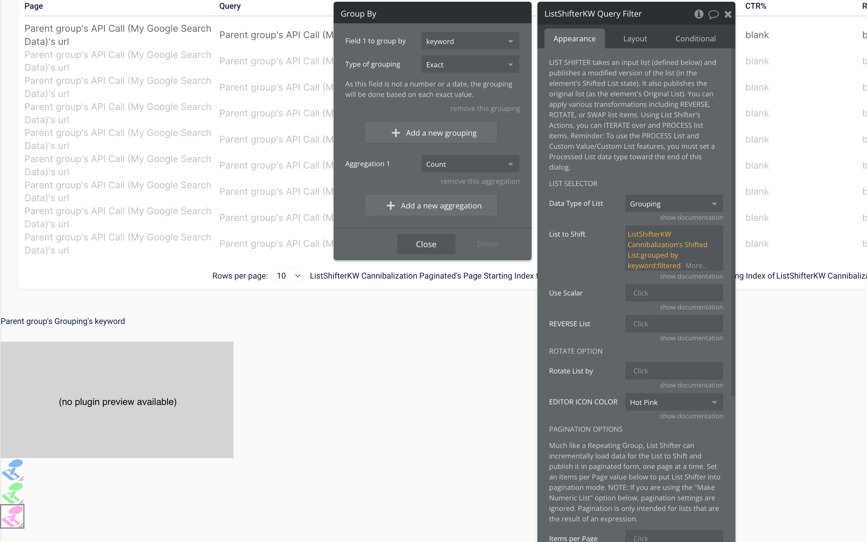Viewport: 867px width, 542px height.
Task: Change Data Type of List dropdown
Action: (x=673, y=203)
